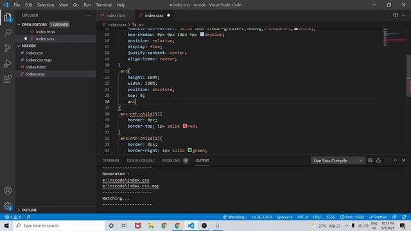Change SCSS language mode in status bar
Viewport: 411px width, 231px height.
pos(331,217)
